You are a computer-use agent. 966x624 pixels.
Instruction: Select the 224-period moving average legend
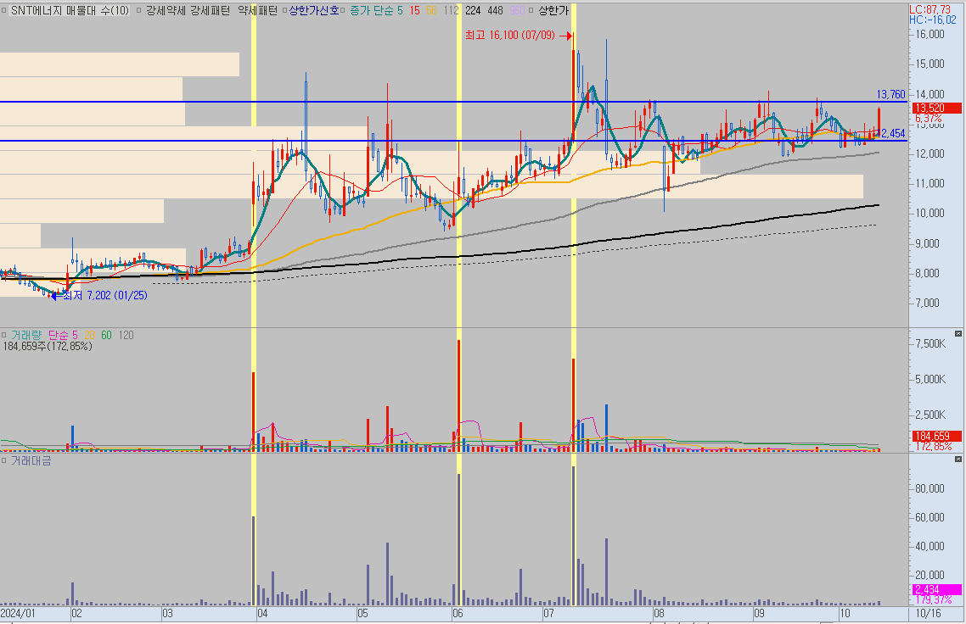[473, 10]
